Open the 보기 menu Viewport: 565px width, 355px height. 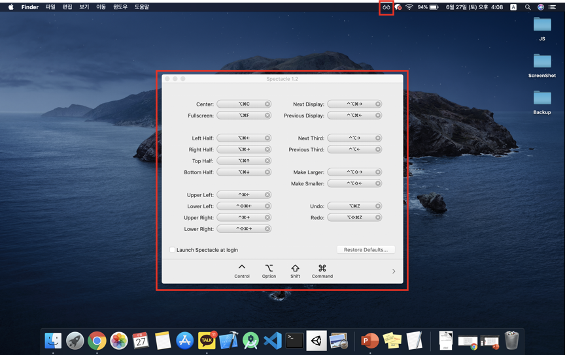click(x=84, y=7)
